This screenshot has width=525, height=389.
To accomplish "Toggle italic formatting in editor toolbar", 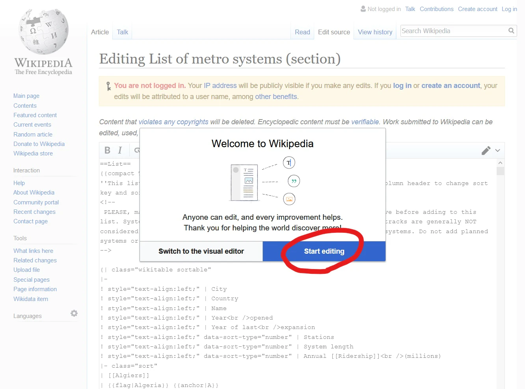I will coord(120,150).
